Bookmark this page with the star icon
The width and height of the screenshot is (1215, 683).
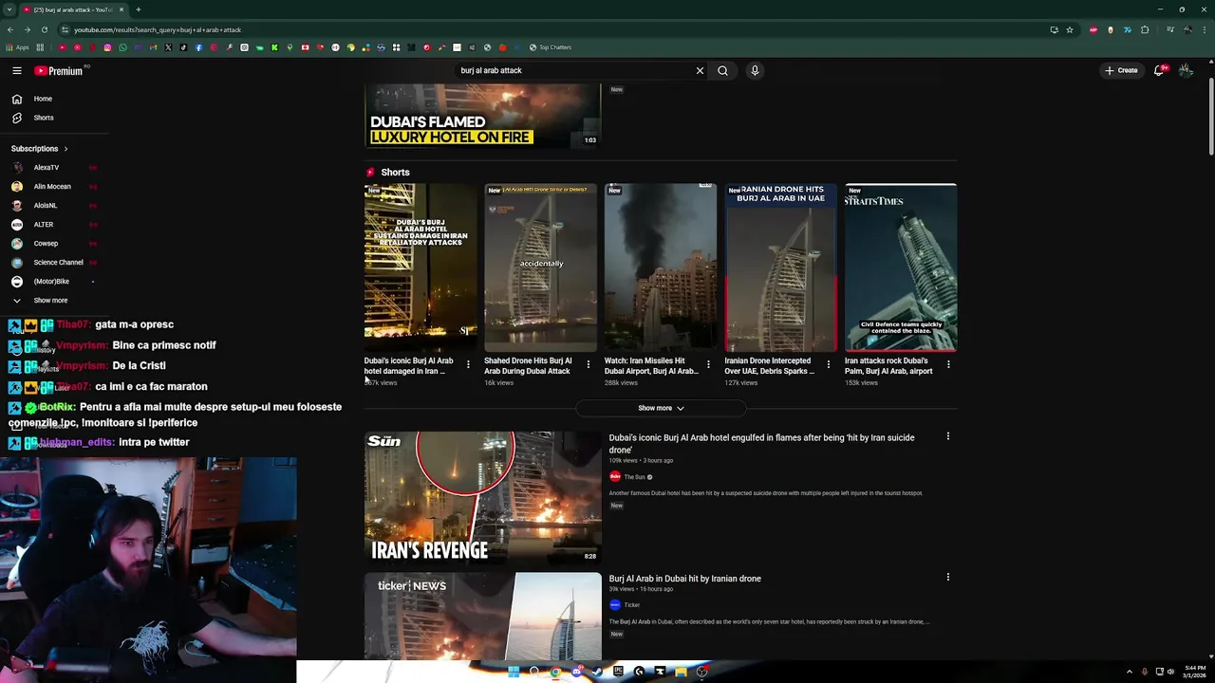(x=1070, y=29)
